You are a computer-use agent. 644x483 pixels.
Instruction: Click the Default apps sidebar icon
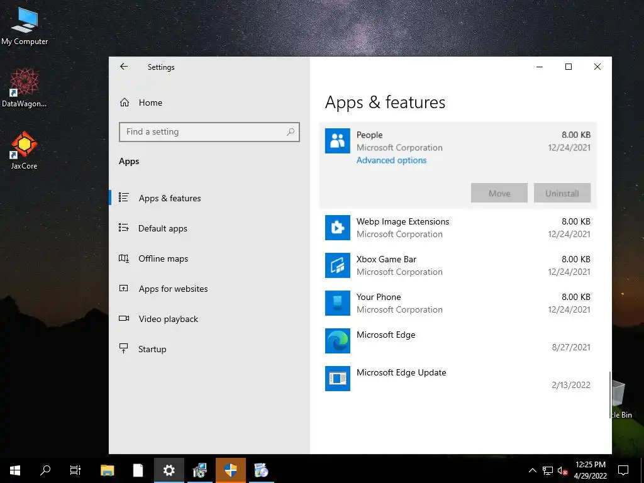pyautogui.click(x=124, y=228)
